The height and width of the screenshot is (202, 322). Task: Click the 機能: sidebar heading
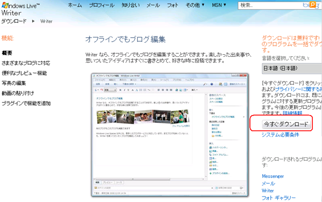tap(8, 38)
